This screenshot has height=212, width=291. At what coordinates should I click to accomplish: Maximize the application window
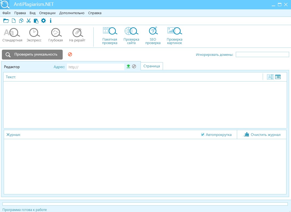(280, 5)
